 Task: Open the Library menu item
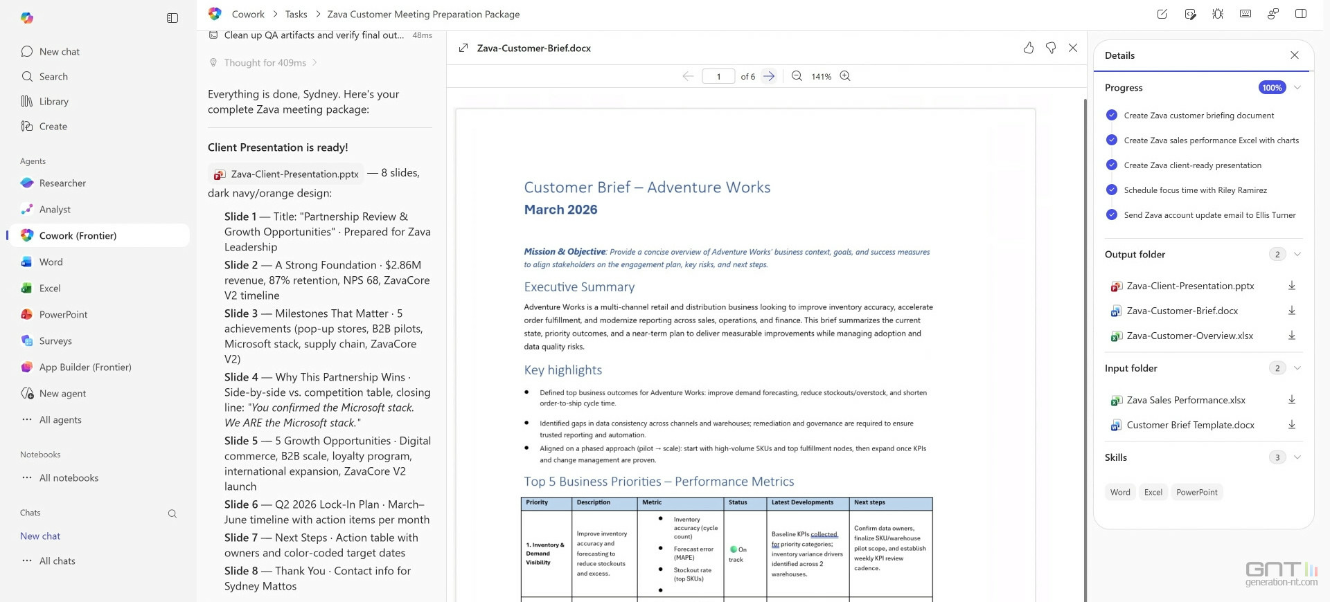pyautogui.click(x=53, y=102)
